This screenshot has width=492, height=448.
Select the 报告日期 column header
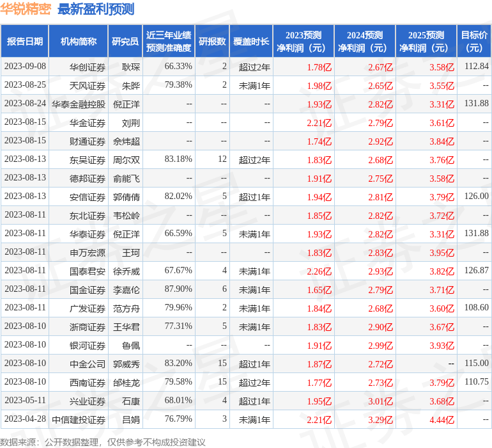point(24,41)
